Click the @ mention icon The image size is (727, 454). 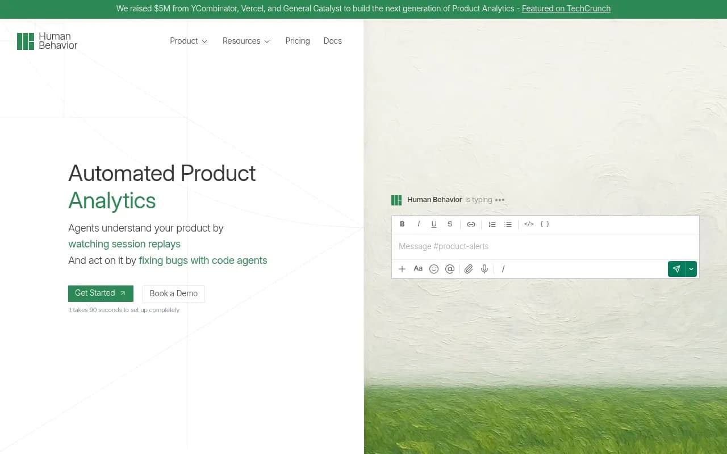(450, 269)
